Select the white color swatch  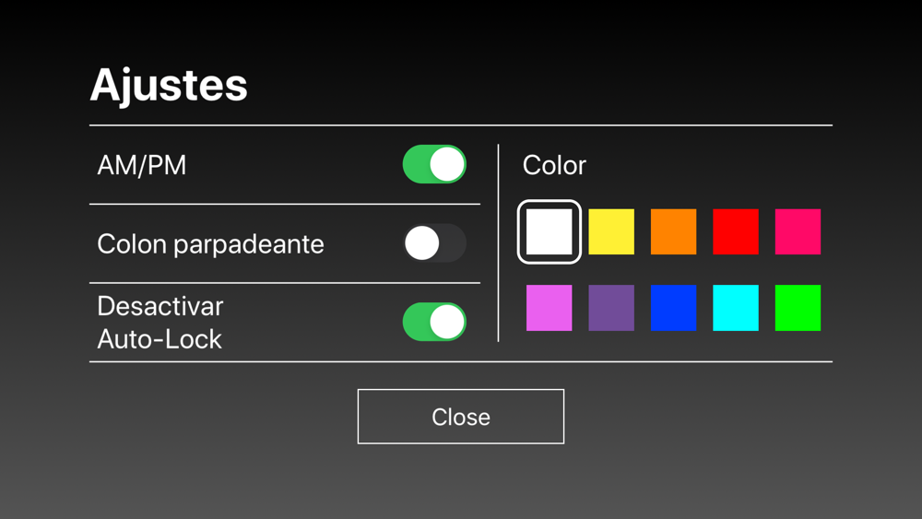tap(550, 231)
